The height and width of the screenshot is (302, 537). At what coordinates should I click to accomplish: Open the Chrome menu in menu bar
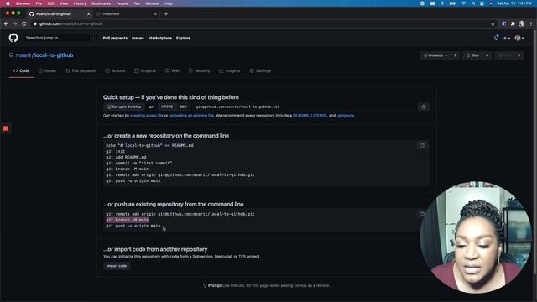[23, 3]
